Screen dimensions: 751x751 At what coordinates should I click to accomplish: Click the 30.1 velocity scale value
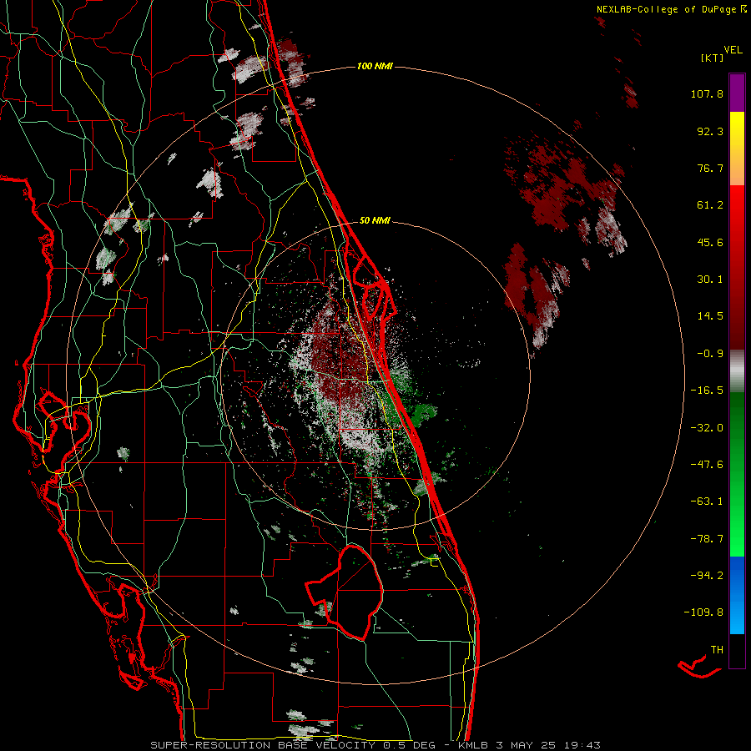(x=710, y=280)
